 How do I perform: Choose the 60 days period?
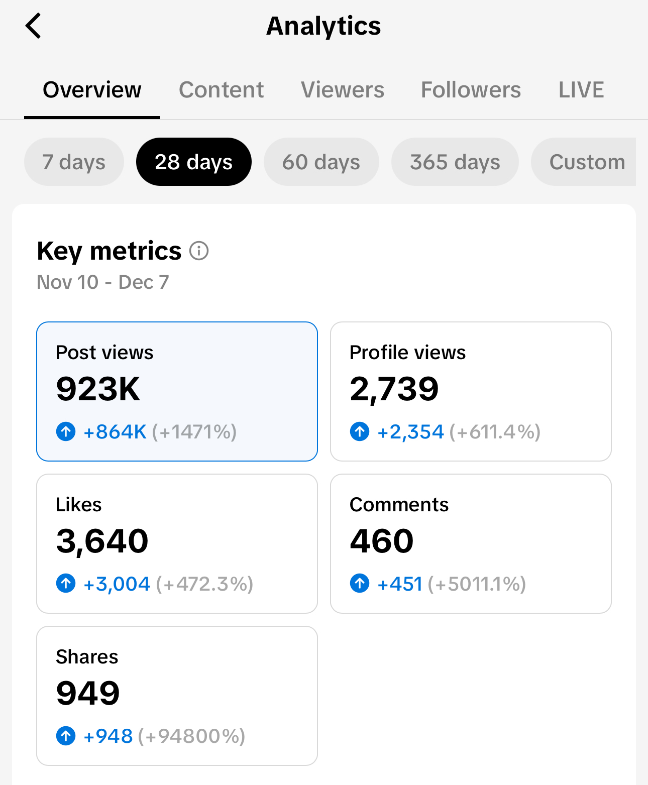321,162
